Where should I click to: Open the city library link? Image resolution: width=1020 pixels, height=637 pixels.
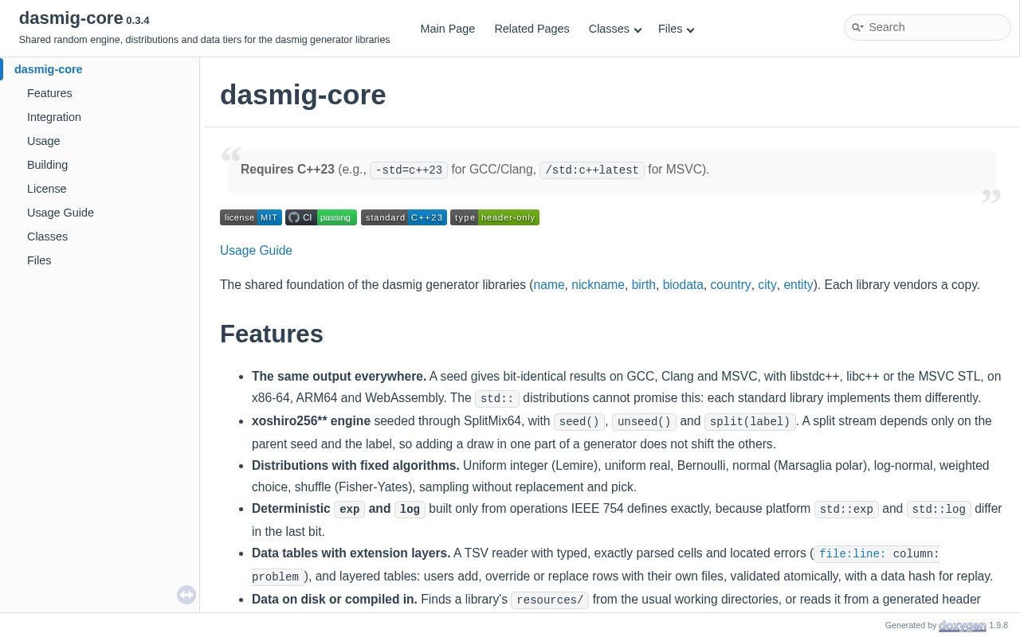[x=767, y=284]
